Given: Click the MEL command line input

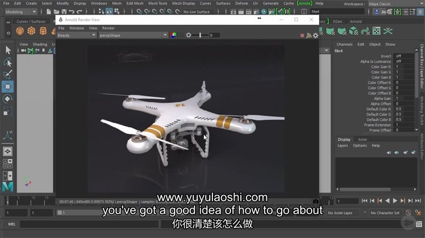Looking at the screenshot, I should pyautogui.click(x=89, y=224).
